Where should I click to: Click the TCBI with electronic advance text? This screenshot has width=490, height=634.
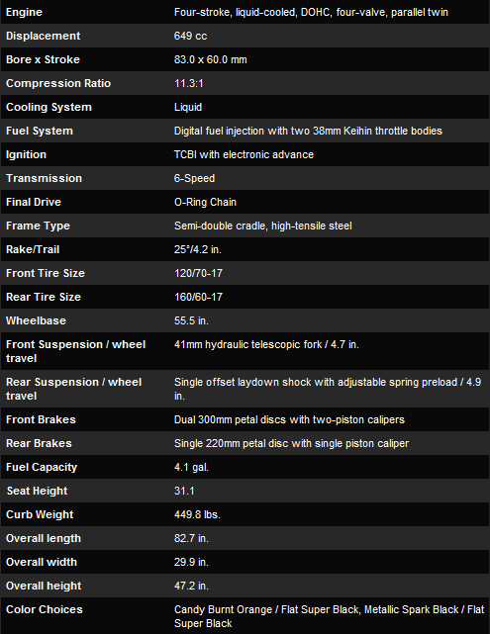pyautogui.click(x=244, y=154)
